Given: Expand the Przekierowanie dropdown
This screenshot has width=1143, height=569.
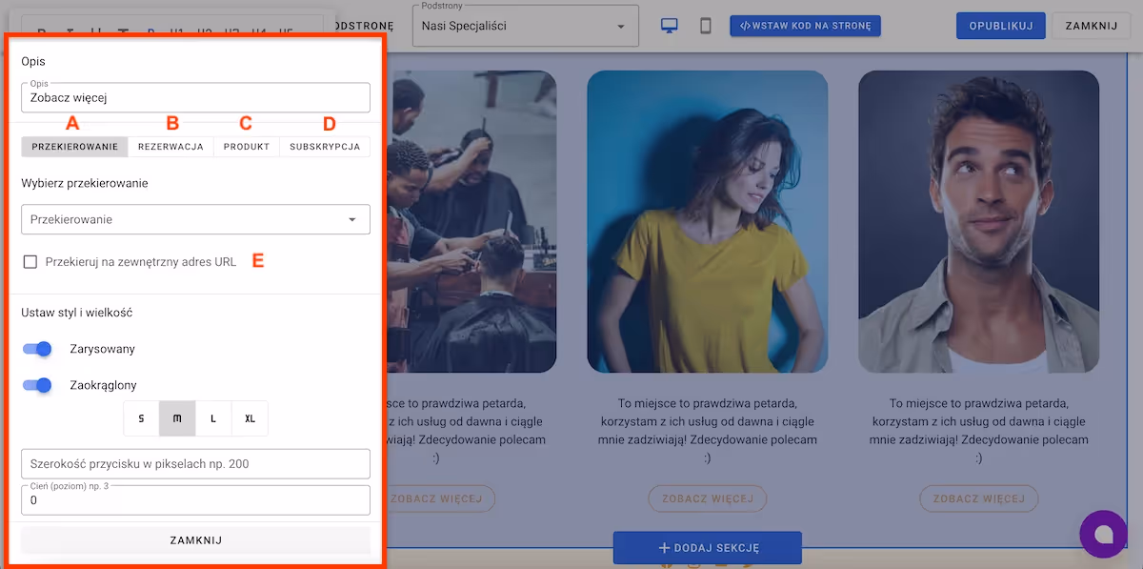Looking at the screenshot, I should pos(195,219).
